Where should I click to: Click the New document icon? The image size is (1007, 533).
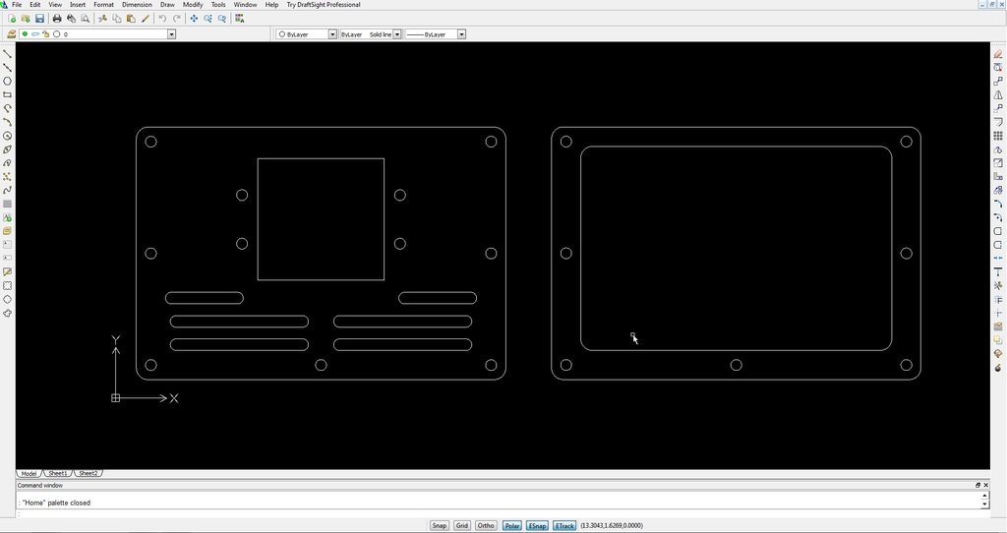[x=12, y=19]
